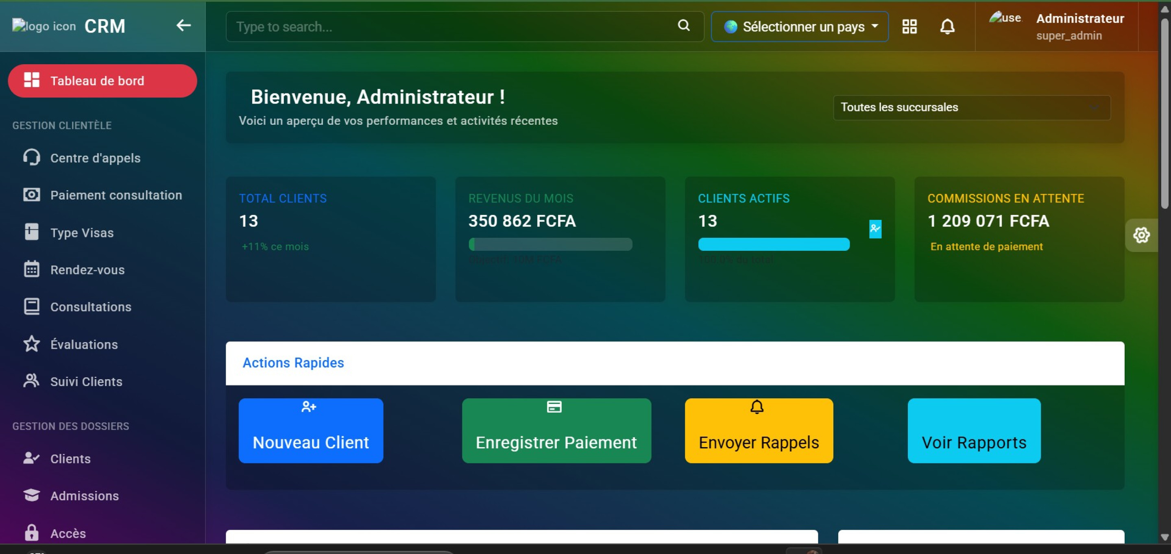Click the Clients Actifs progress bar

click(x=773, y=244)
